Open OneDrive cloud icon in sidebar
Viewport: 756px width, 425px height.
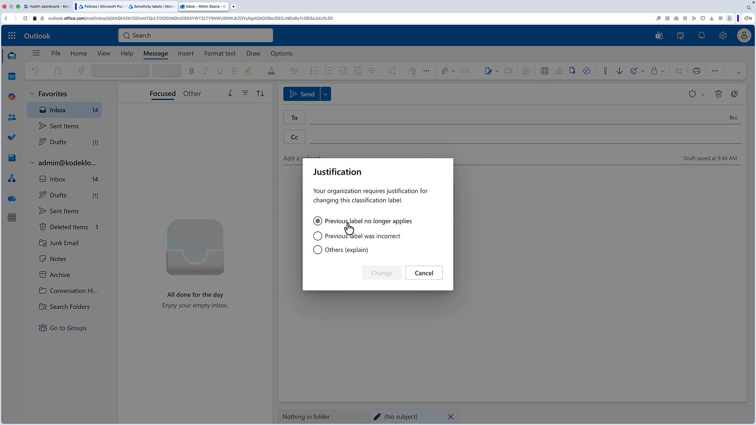point(12,198)
